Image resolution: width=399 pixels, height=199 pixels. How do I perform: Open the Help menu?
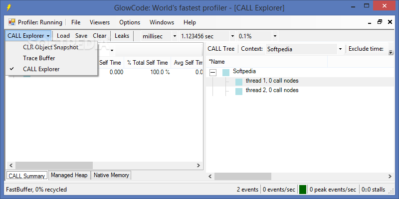(190, 22)
